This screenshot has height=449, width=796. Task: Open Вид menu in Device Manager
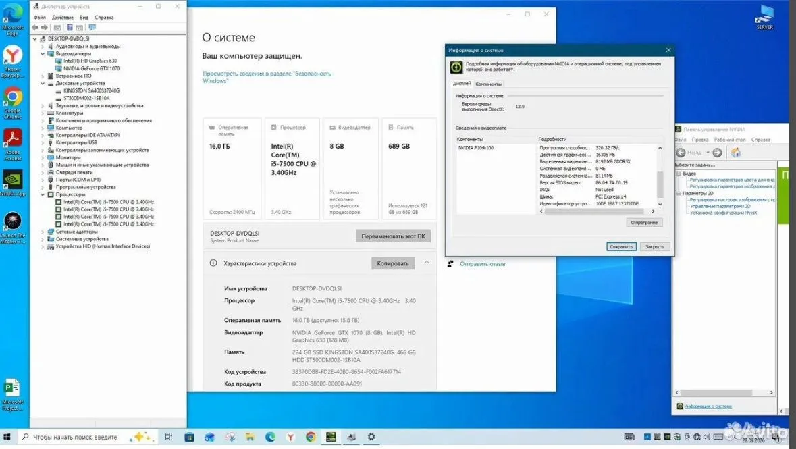[84, 18]
